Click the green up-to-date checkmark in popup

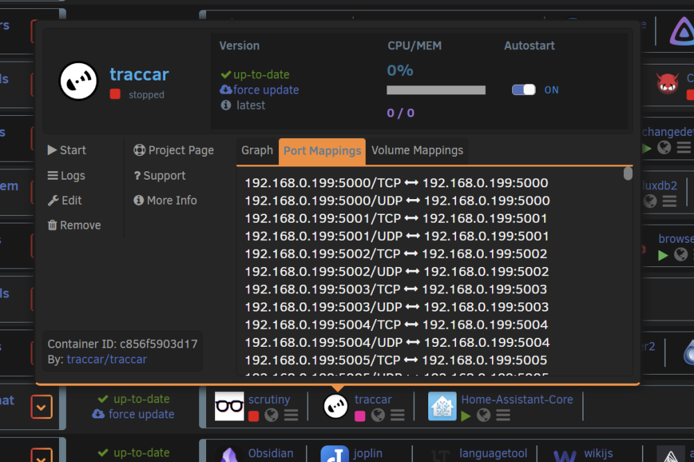tap(226, 74)
